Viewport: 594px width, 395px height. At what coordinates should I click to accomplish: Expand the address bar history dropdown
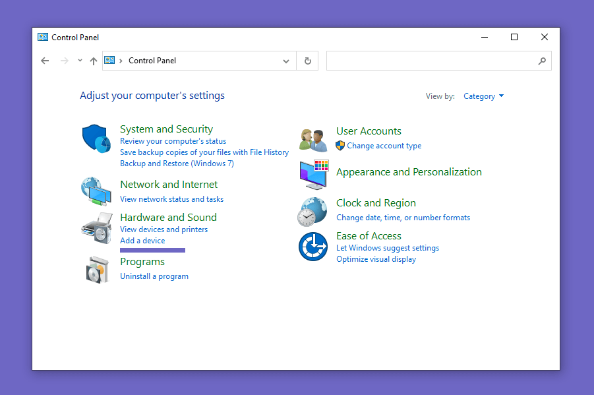click(x=286, y=61)
